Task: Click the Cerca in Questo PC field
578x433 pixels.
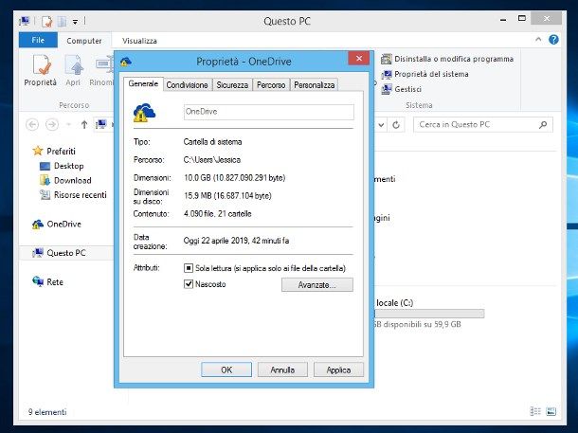Action: pos(483,124)
